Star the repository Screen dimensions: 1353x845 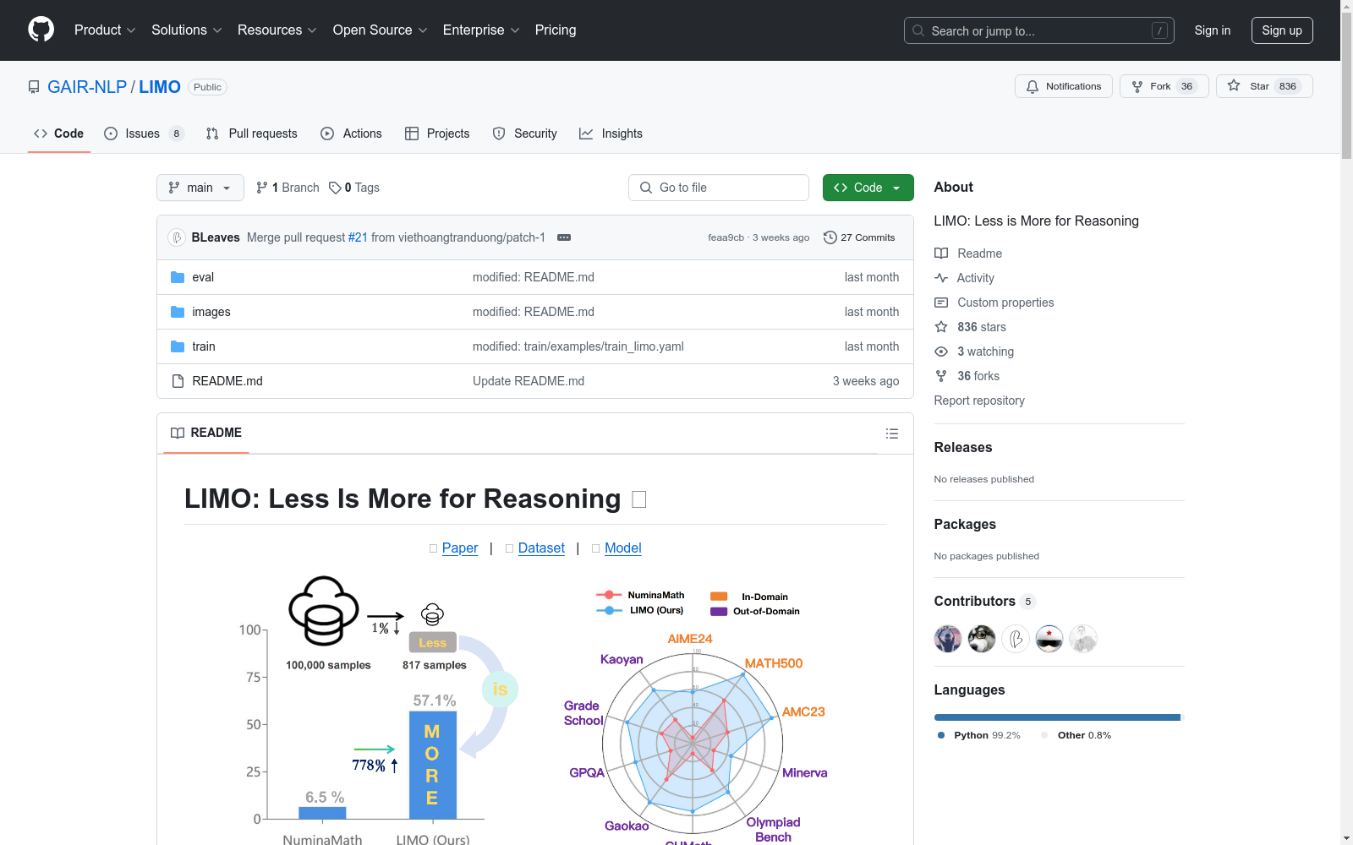[1263, 86]
